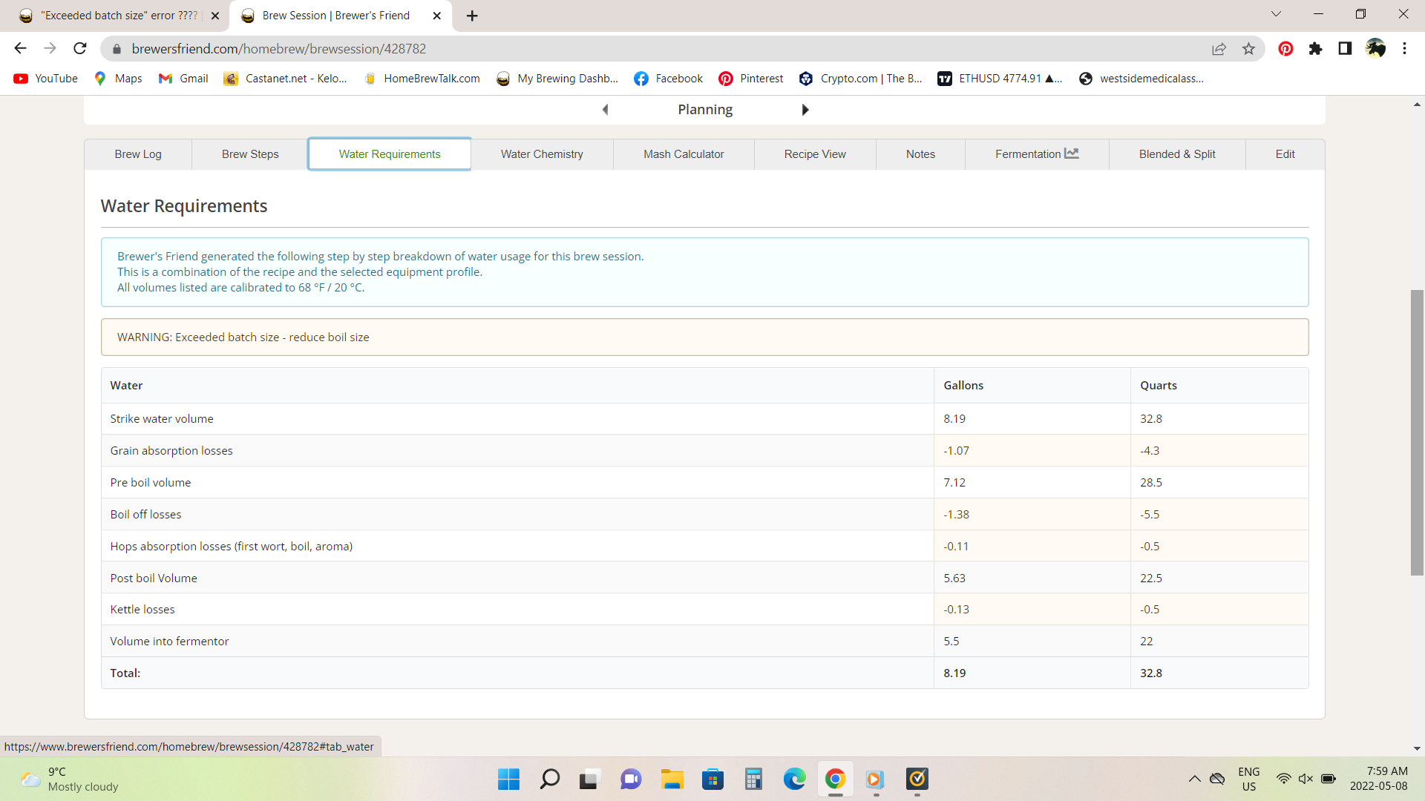Show hidden system tray icons
Viewport: 1425px width, 801px height.
click(1194, 779)
